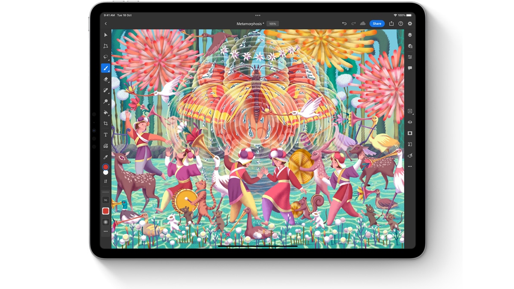514x289 pixels.
Task: Choose the Brush tool
Action: [x=105, y=68]
